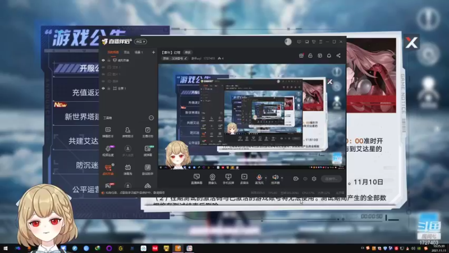Viewport: 449px width, 253px height.
Task: Click the exclamation circle icon in the game screen
Action: tap(428, 19)
